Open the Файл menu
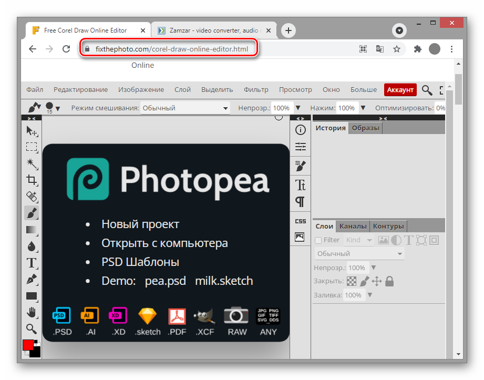Screen dimensions: 484x380 click(x=35, y=90)
